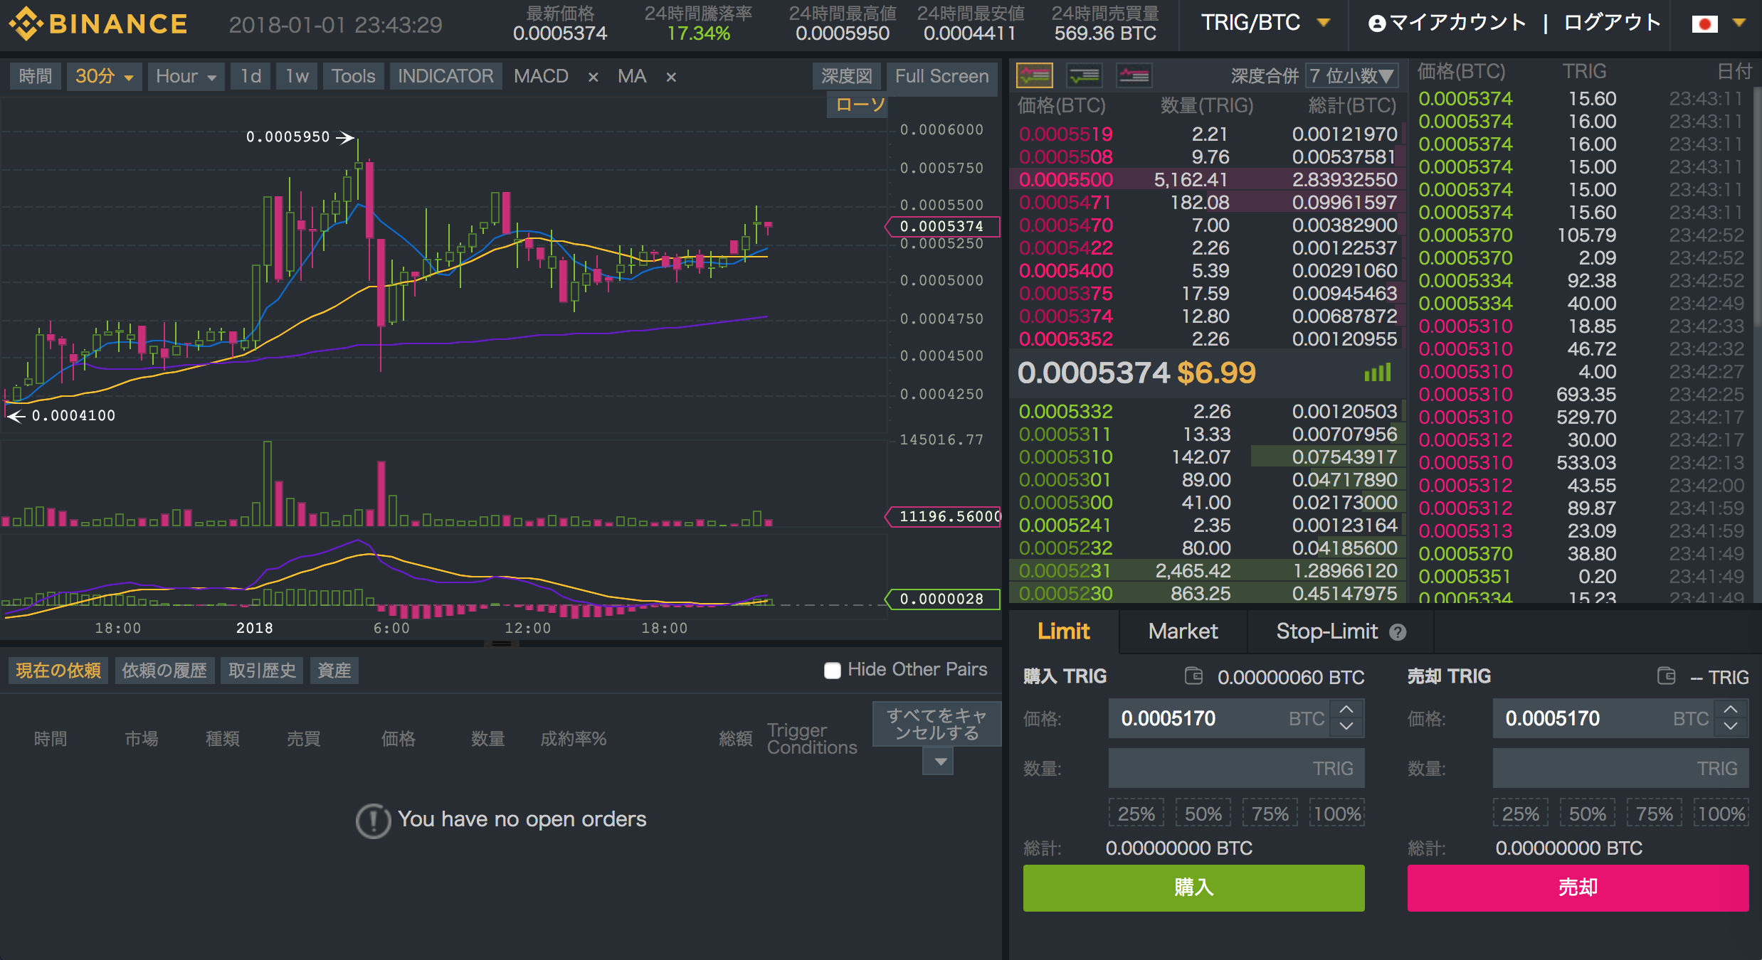Image resolution: width=1762 pixels, height=960 pixels.
Task: Select the Market order tab
Action: pyautogui.click(x=1183, y=631)
